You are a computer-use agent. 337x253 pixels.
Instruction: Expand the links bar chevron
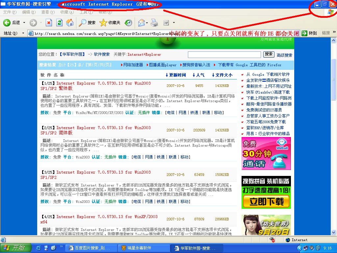334,32
